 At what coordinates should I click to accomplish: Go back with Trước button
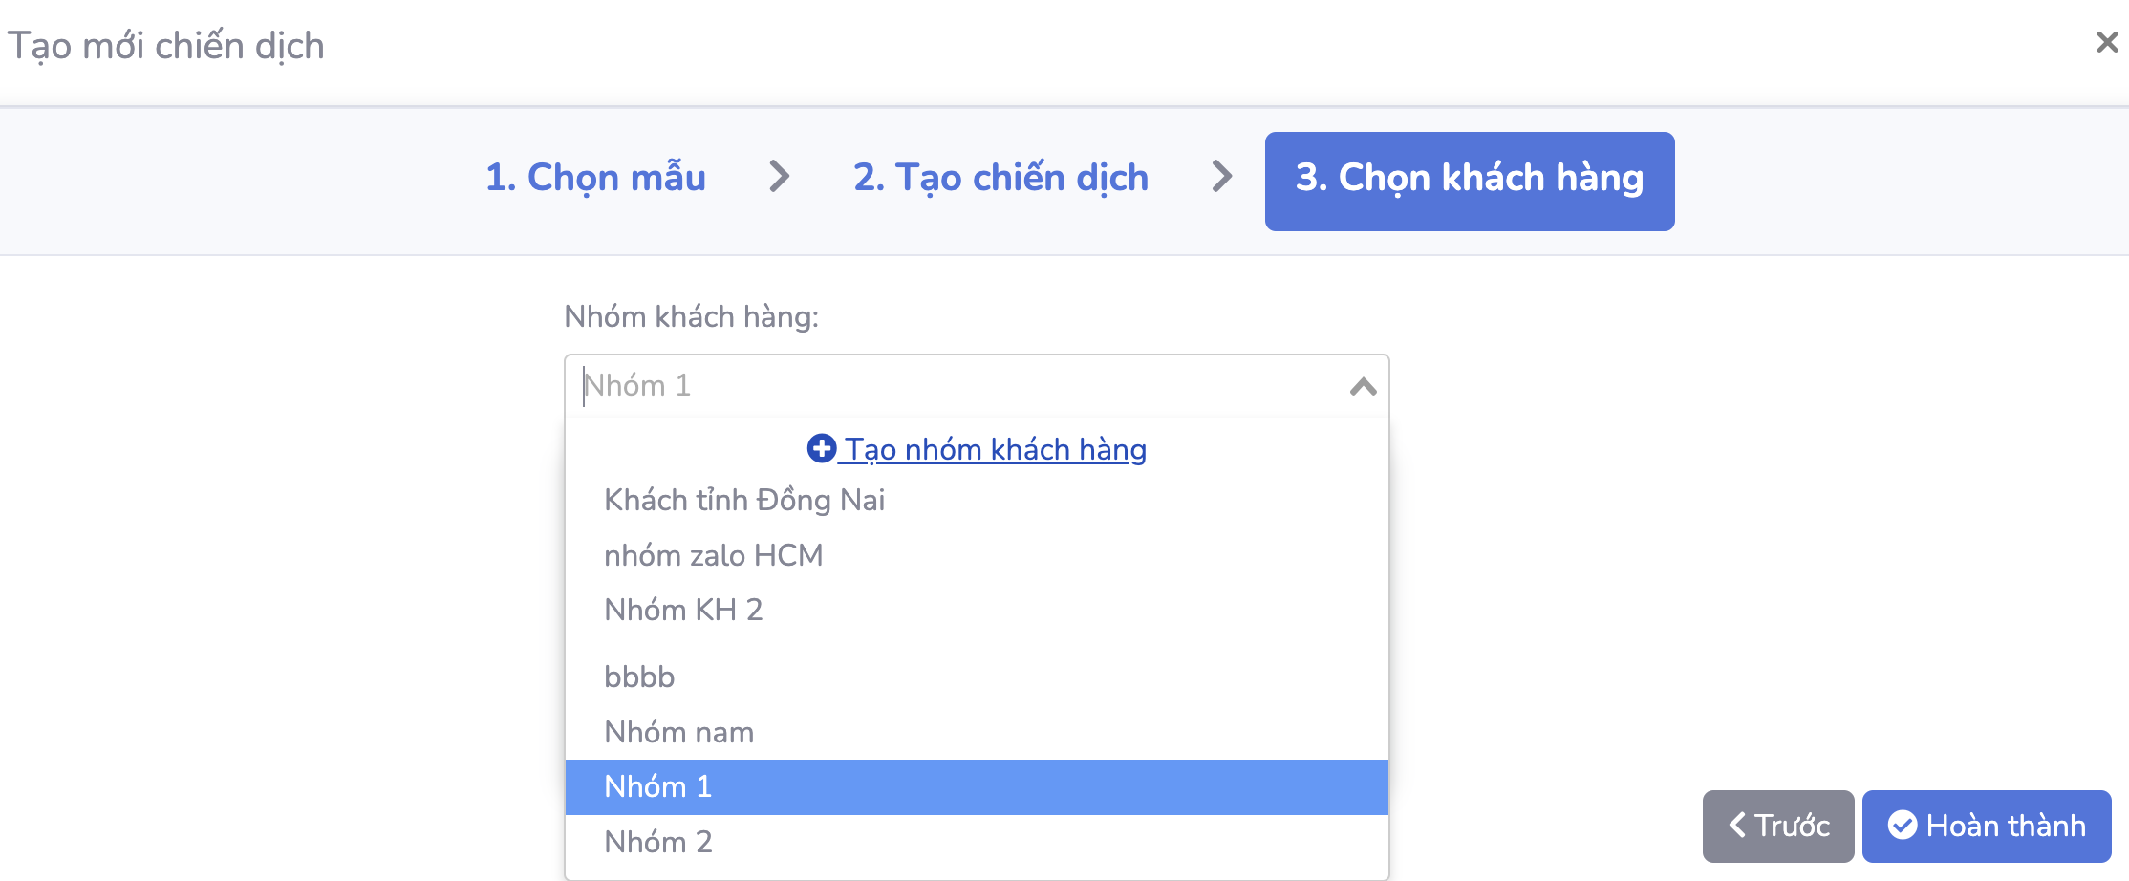pos(1777,826)
